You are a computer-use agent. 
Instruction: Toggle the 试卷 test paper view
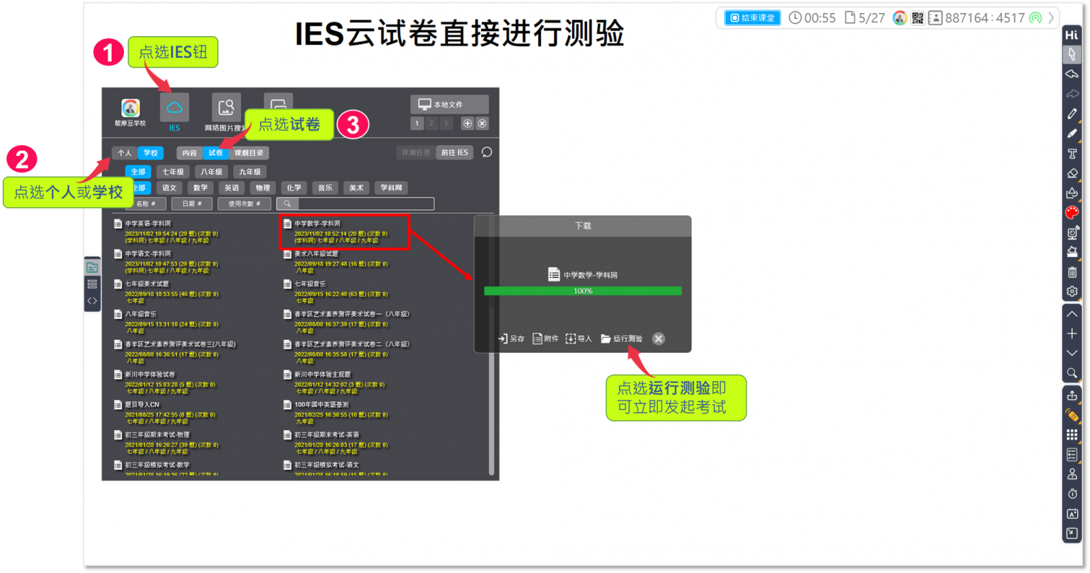tap(215, 153)
